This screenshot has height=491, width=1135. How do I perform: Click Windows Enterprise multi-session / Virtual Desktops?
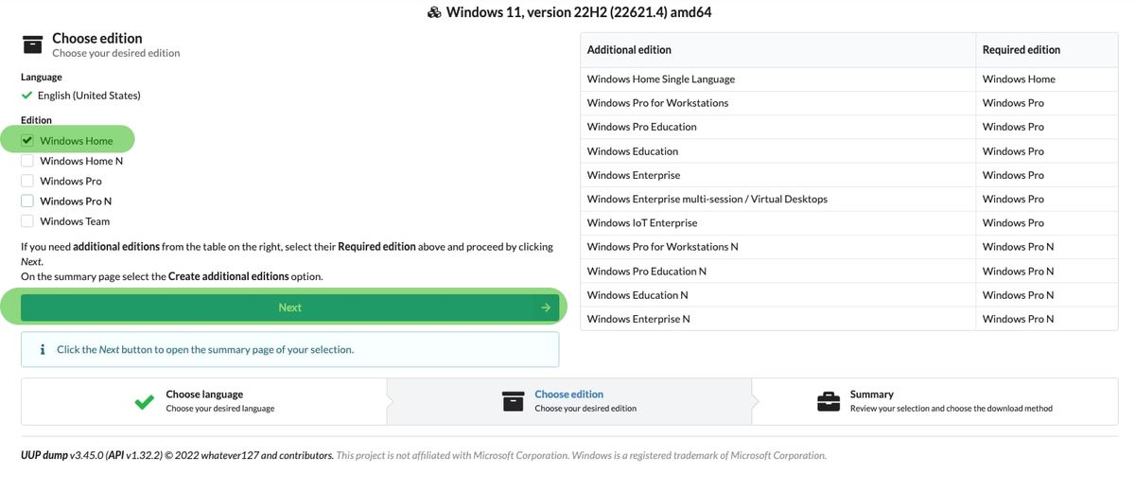pyautogui.click(x=777, y=199)
